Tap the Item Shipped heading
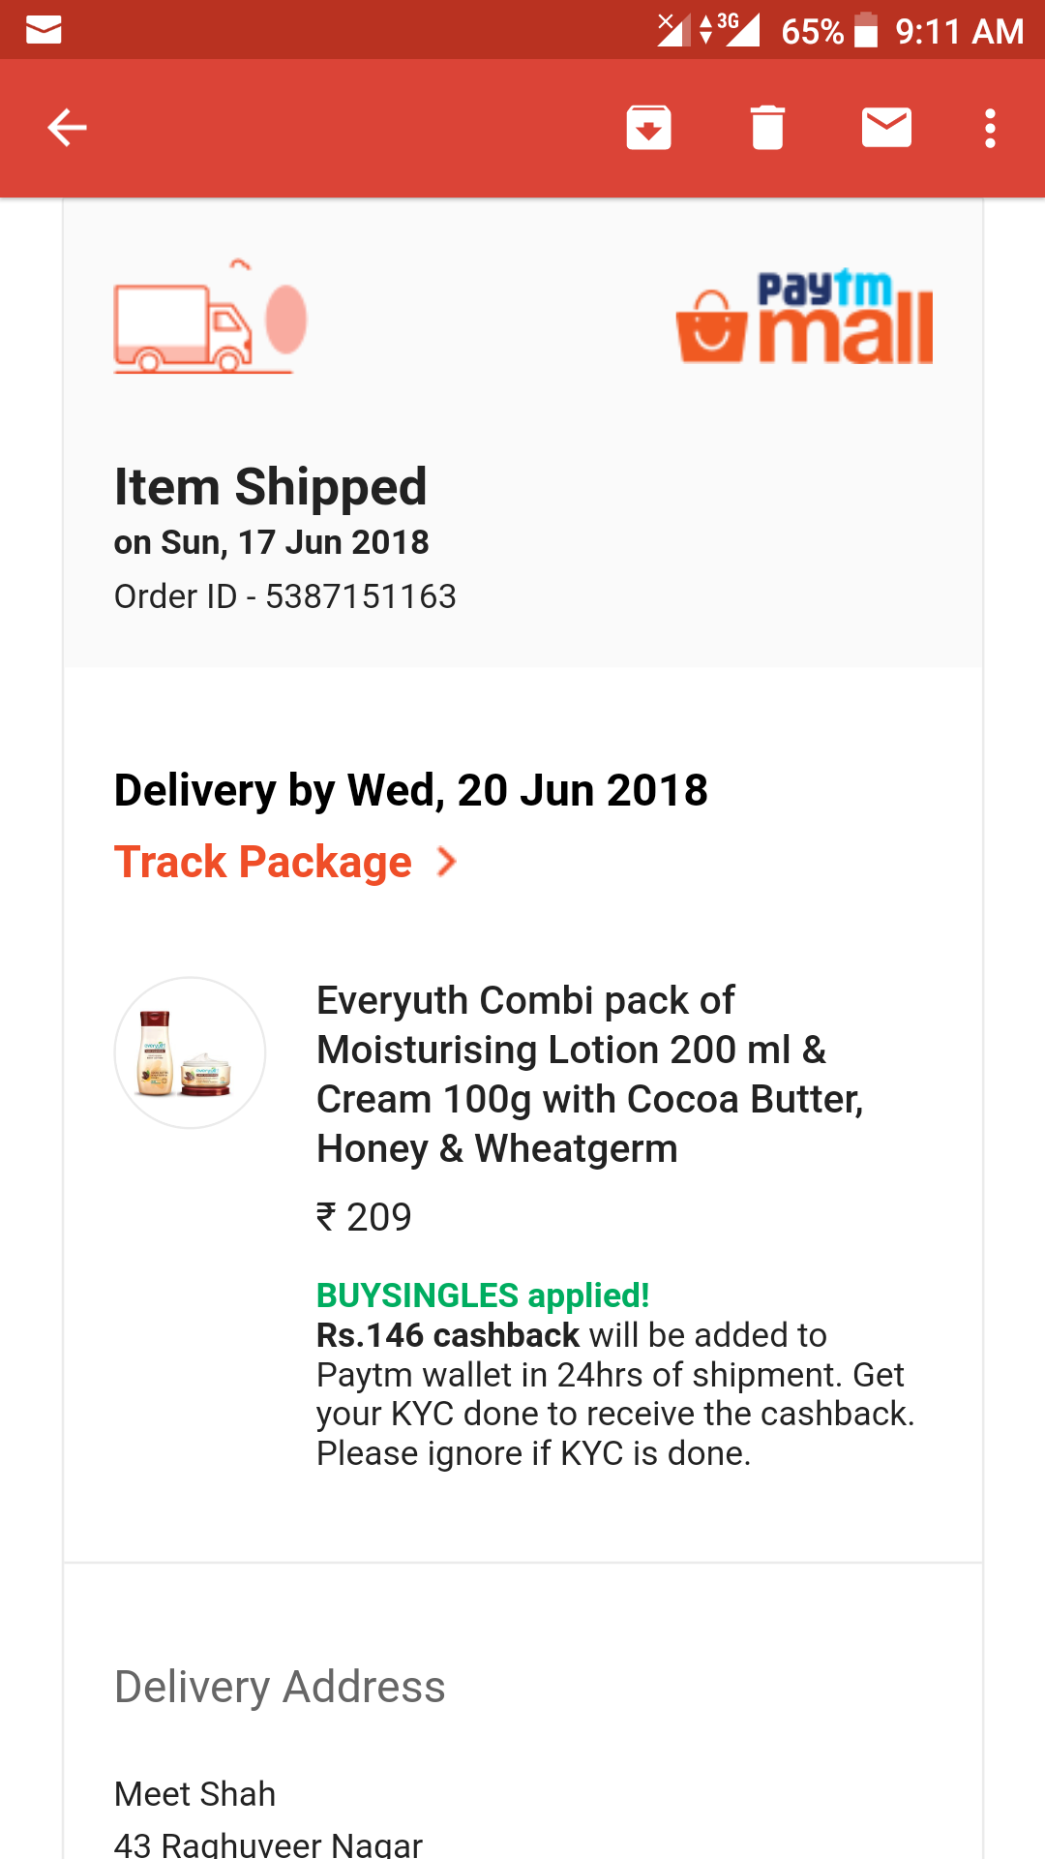 coord(270,486)
